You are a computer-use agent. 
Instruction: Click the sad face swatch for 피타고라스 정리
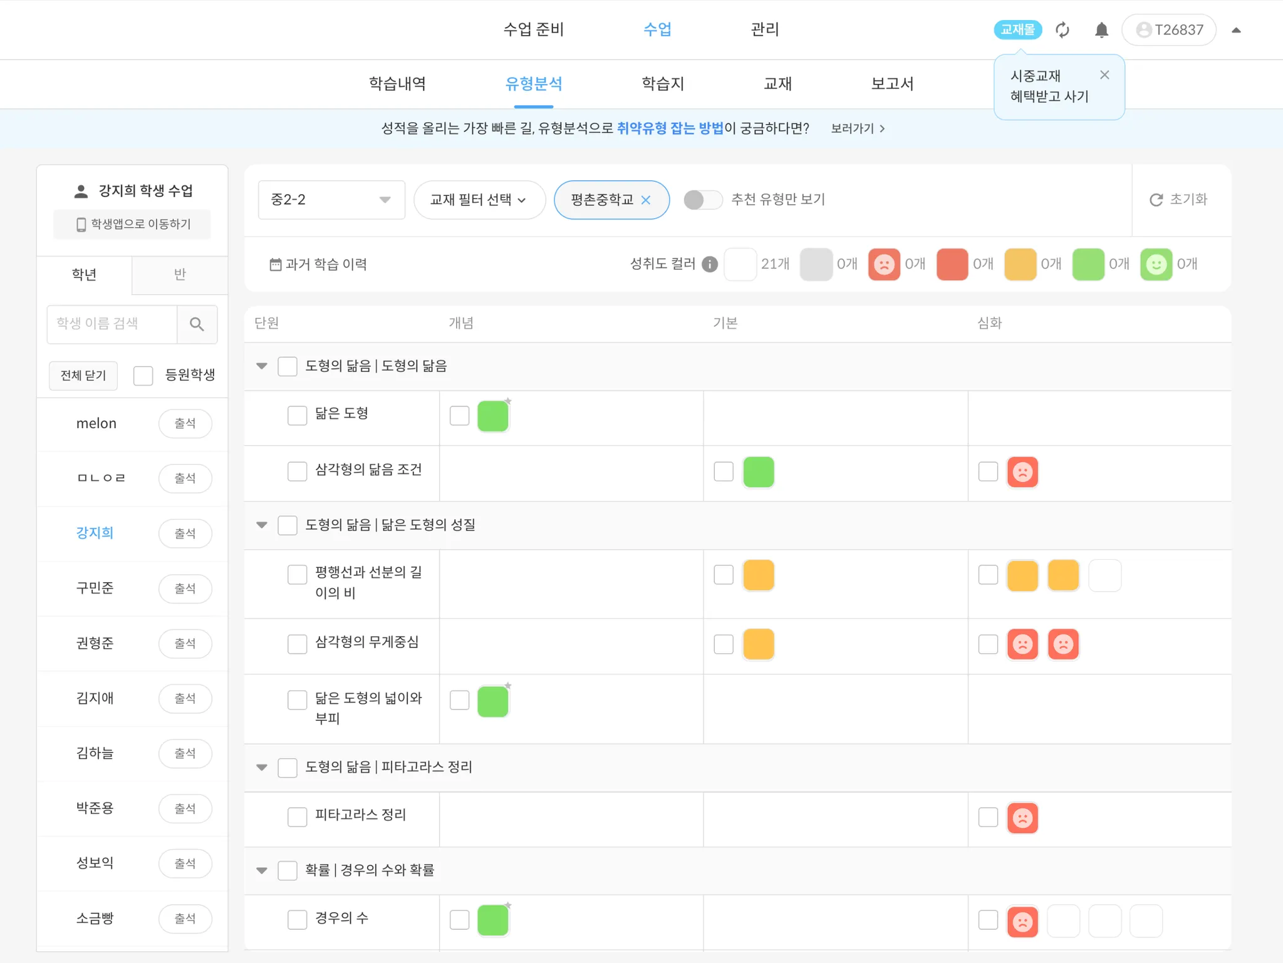point(1022,818)
